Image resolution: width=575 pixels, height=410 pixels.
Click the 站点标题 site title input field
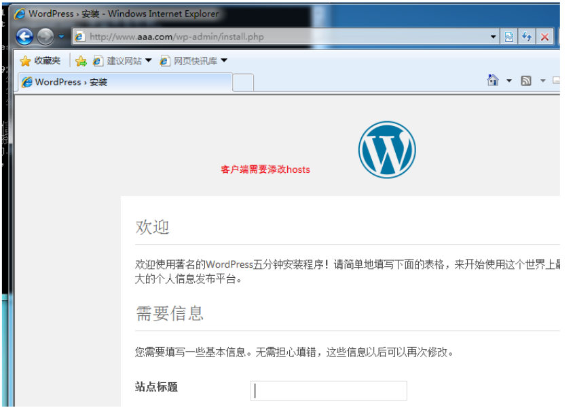pos(329,390)
